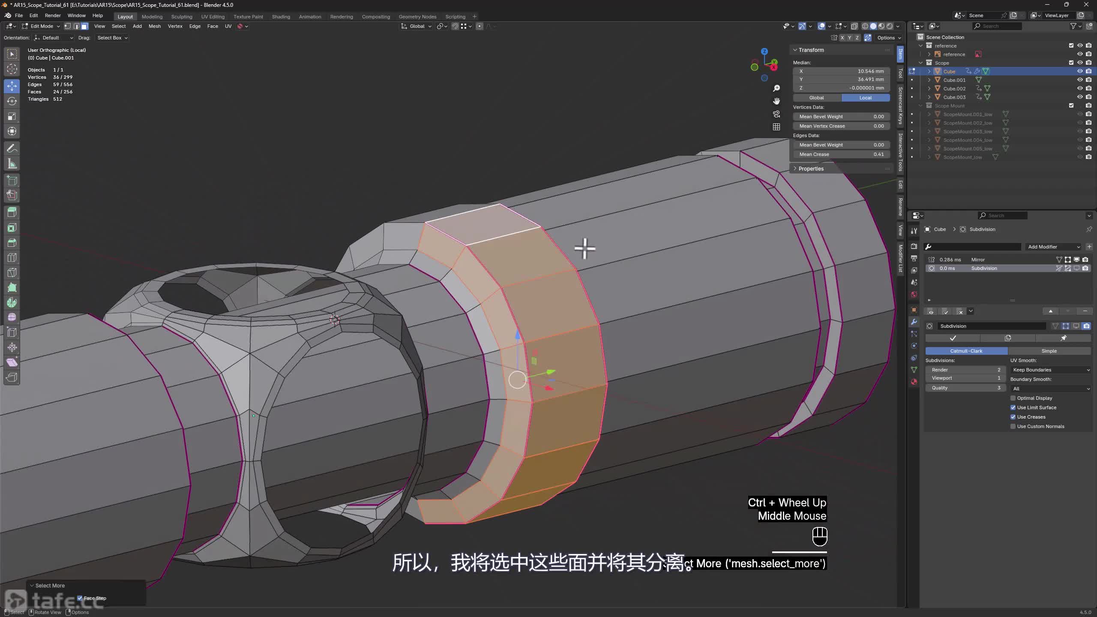The width and height of the screenshot is (1097, 617).
Task: Click the zoom view magnifier icon
Action: (776, 88)
